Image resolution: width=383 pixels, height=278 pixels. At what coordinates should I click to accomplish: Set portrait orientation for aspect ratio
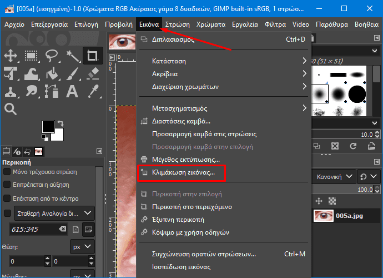(x=75, y=229)
